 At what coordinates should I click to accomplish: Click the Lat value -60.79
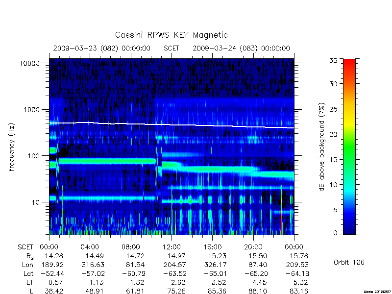(134, 273)
